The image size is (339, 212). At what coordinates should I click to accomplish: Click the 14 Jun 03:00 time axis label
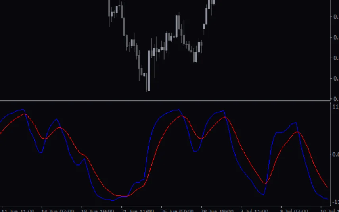(x=57, y=210)
